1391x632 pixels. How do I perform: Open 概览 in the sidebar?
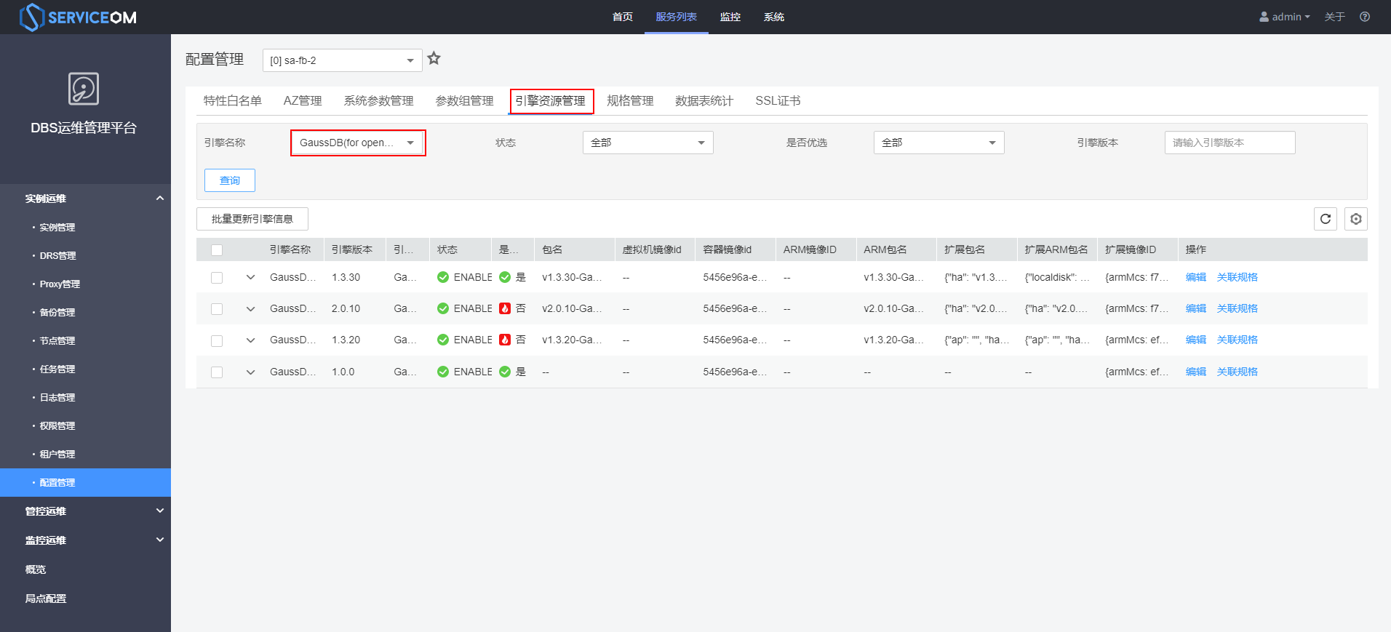[x=85, y=569]
